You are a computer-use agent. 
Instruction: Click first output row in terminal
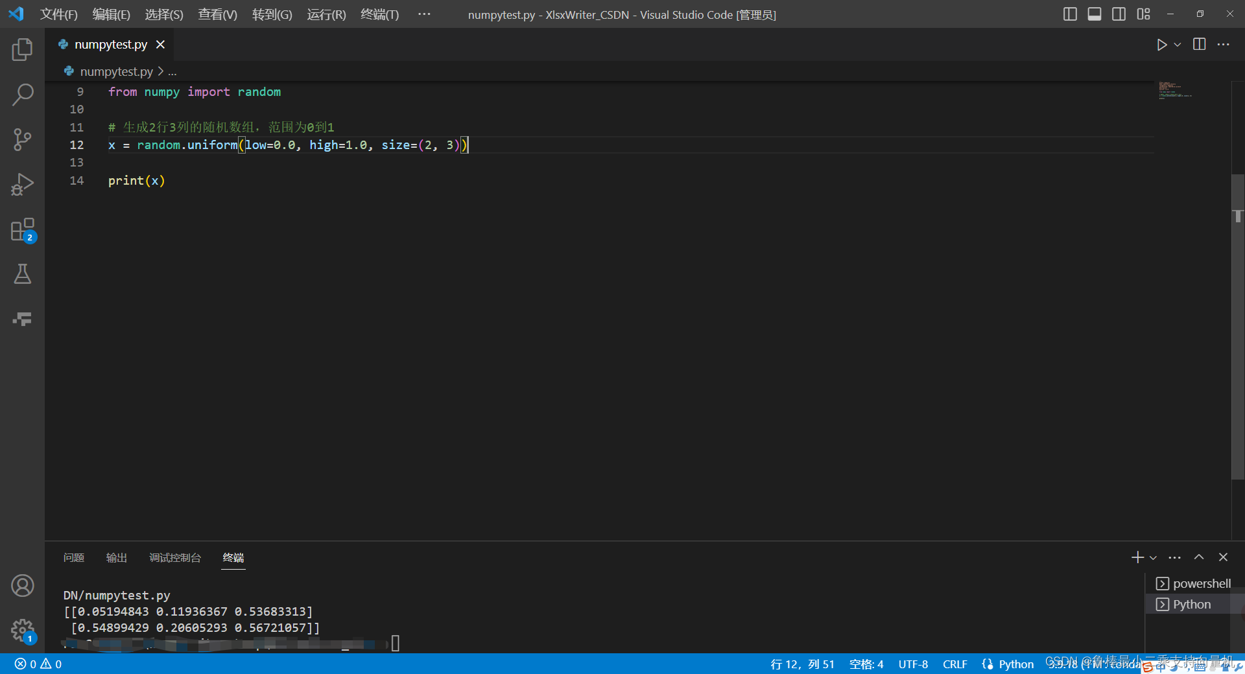(188, 611)
